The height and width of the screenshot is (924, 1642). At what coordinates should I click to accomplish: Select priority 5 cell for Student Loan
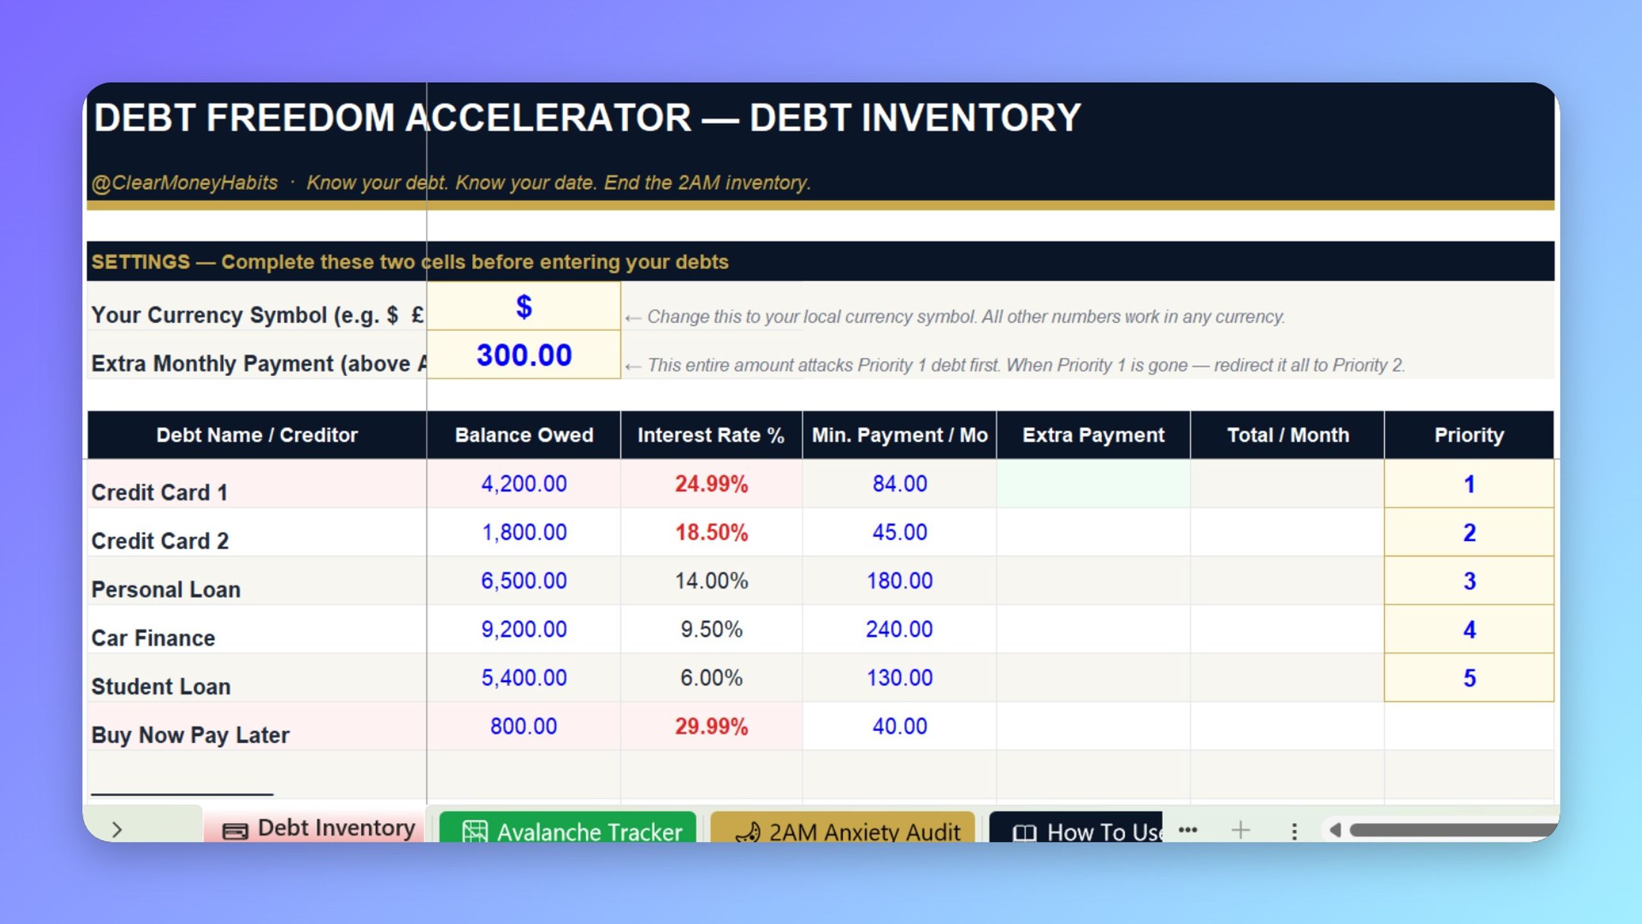1469,678
